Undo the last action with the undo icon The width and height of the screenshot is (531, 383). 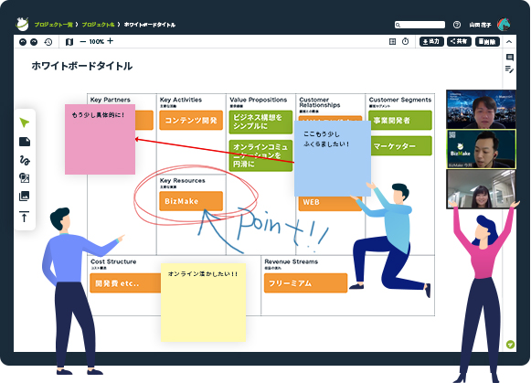[23, 42]
